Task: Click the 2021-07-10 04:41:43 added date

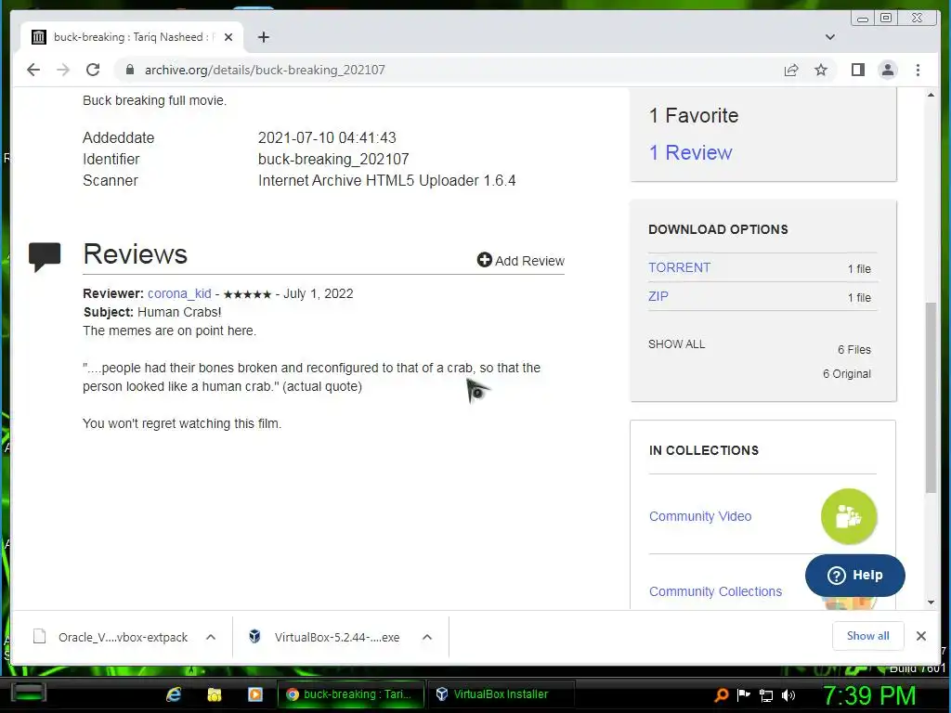Action: pyautogui.click(x=327, y=137)
